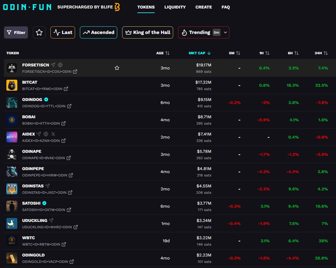Open ODINPEPE external link icon
The width and height of the screenshot is (336, 268).
pos(71,175)
